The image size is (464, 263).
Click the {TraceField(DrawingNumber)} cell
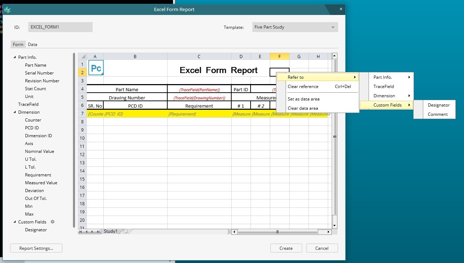(x=199, y=97)
